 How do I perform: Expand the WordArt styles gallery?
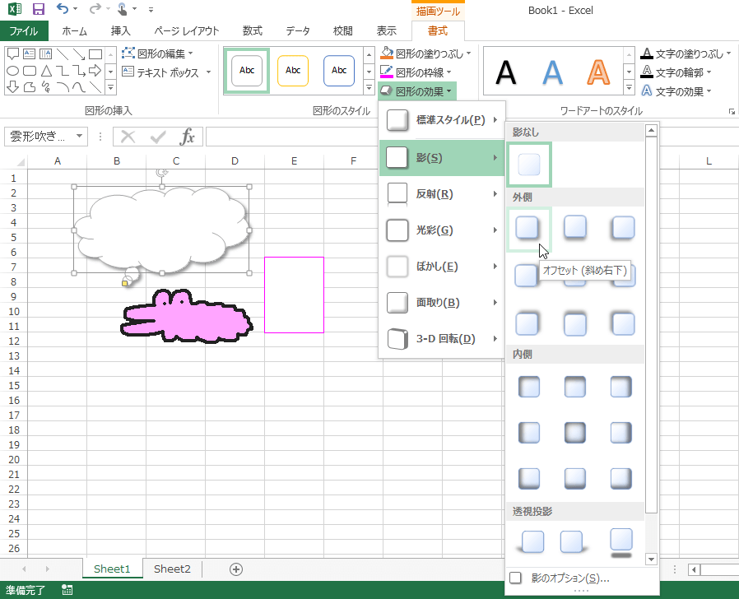pyautogui.click(x=629, y=88)
